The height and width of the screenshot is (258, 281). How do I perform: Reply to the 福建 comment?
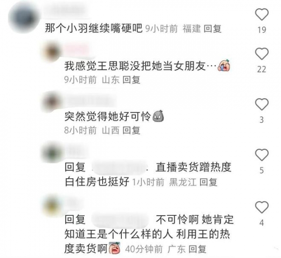[x=213, y=29]
